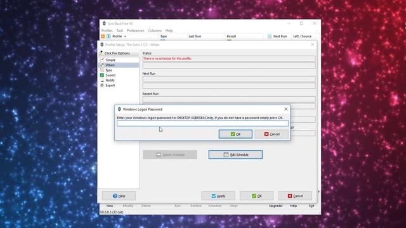Click New in the SyncBackFree bottom toolbar
Screen dimensions: 406x228
pos(110,206)
